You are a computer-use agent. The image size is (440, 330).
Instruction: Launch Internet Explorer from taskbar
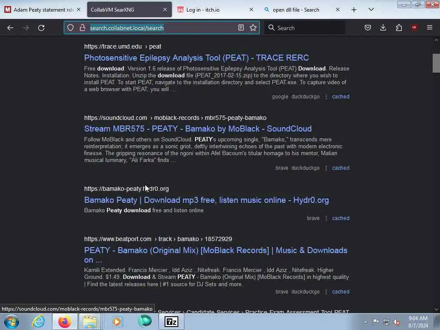click(x=38, y=321)
